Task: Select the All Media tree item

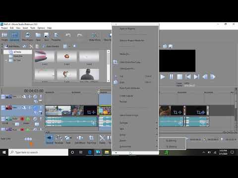Action: [x=17, y=52]
